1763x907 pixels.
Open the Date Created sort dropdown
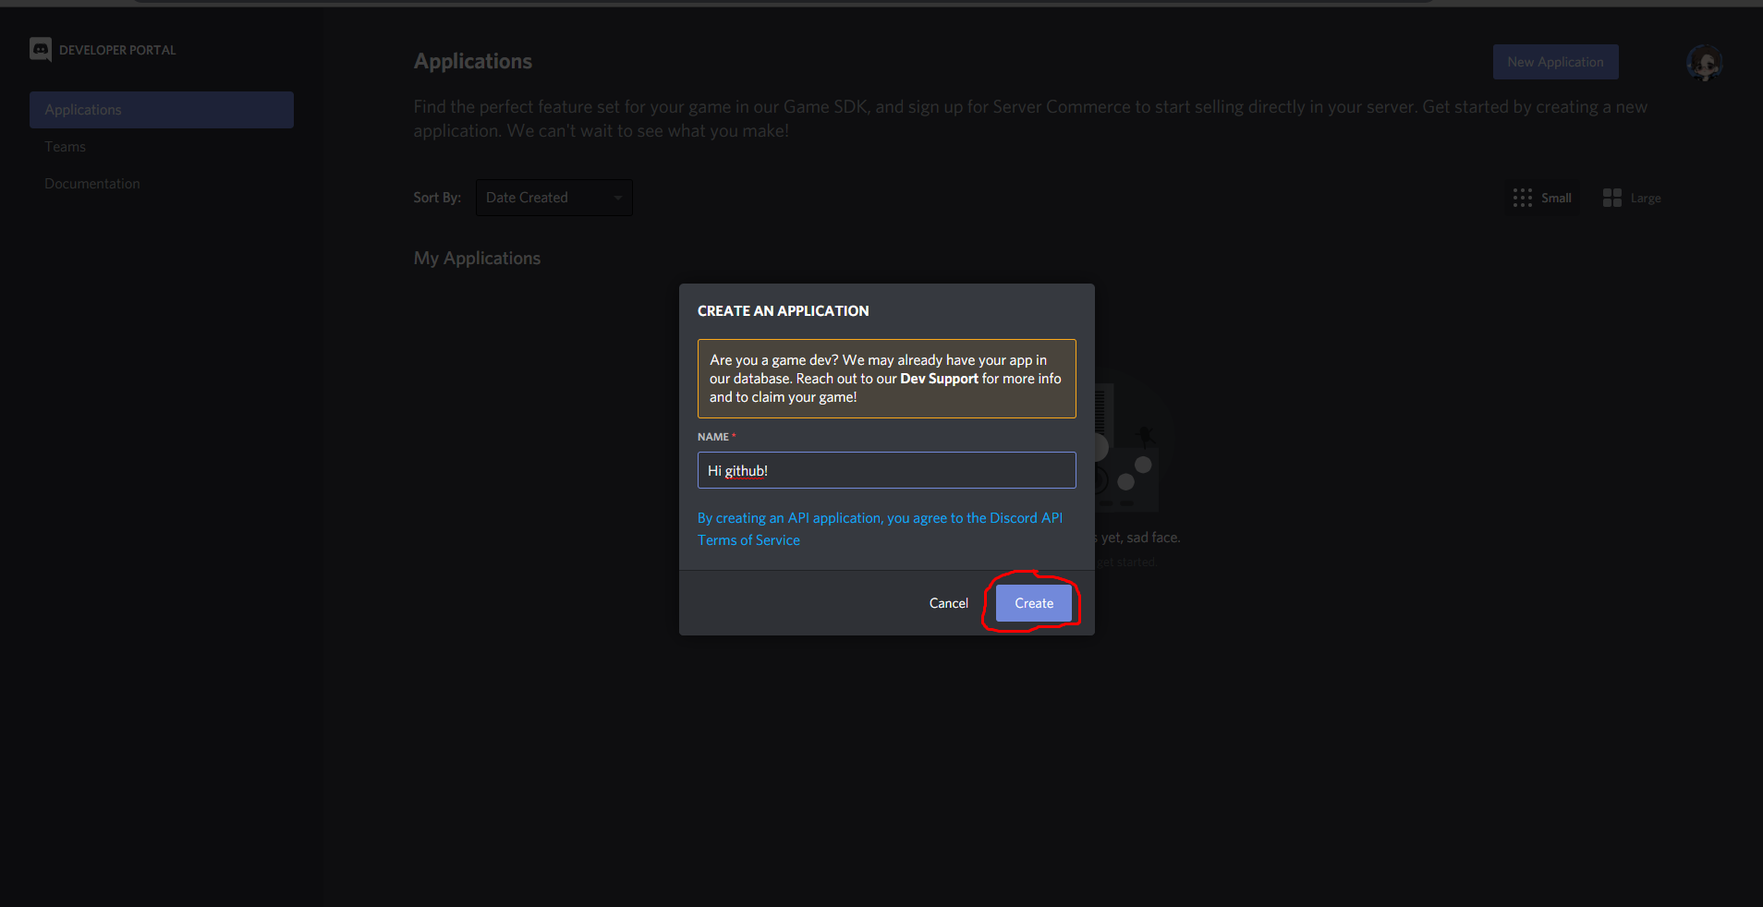coord(554,198)
